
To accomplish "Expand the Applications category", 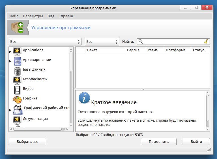I will [x=10, y=52].
